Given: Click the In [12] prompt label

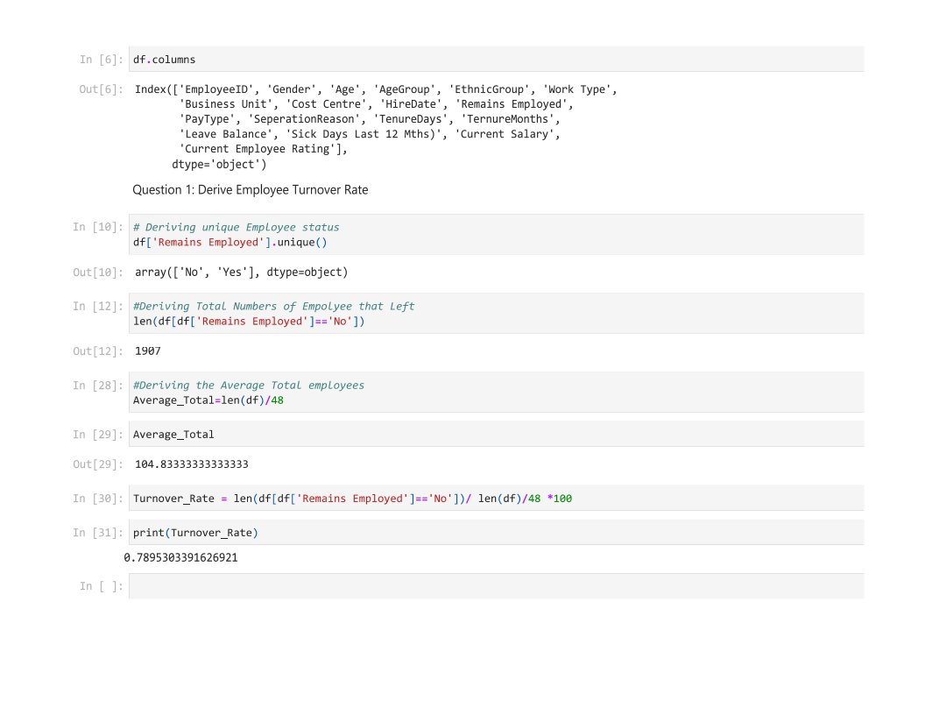Looking at the screenshot, I should (x=98, y=306).
